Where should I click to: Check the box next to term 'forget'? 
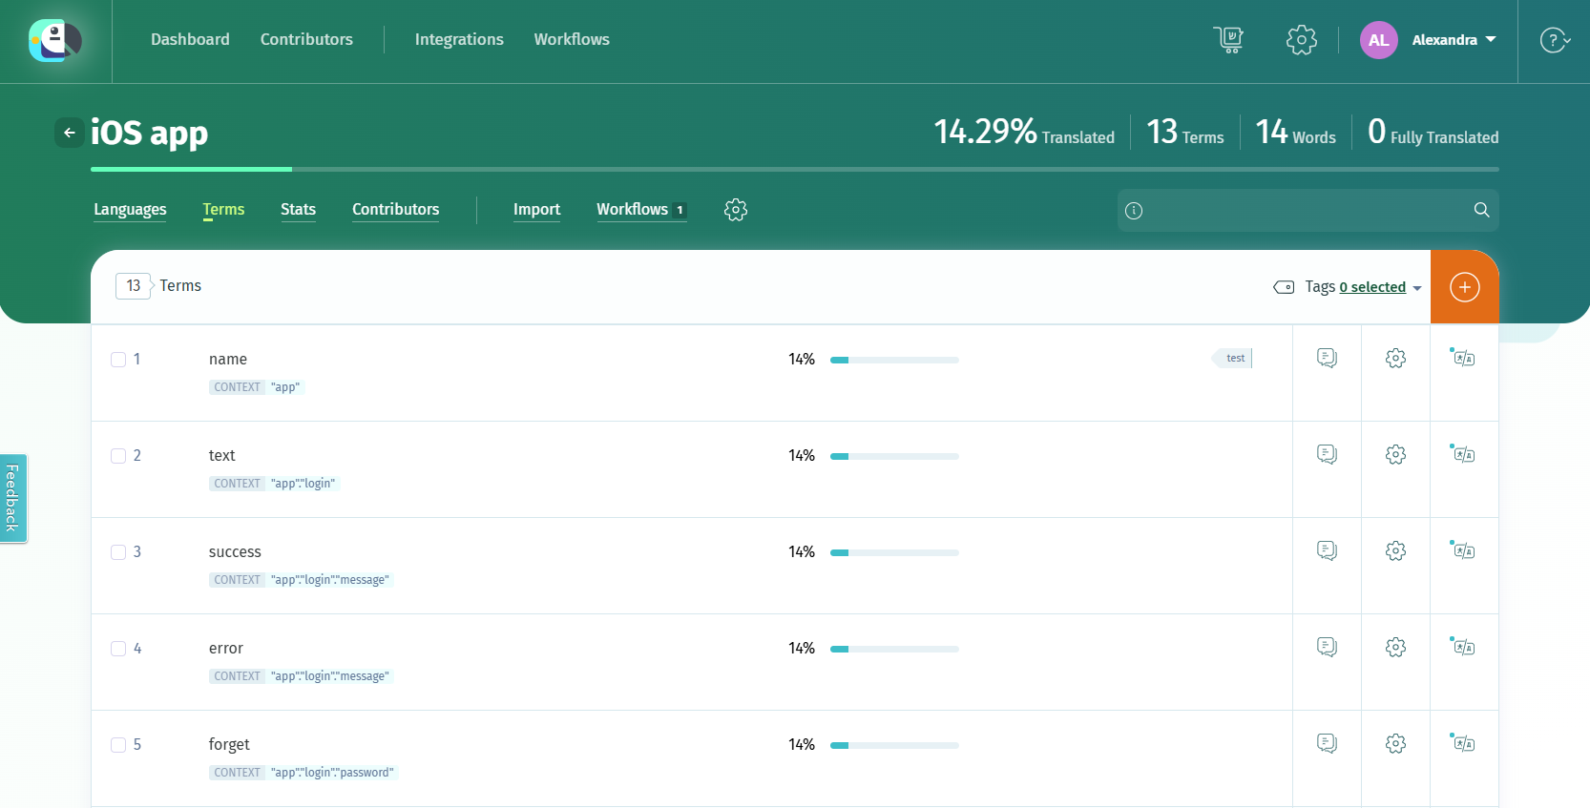tap(118, 745)
